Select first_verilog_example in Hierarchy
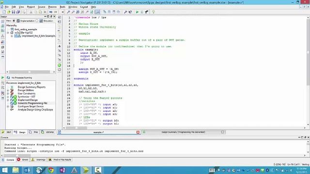 pos(26,29)
